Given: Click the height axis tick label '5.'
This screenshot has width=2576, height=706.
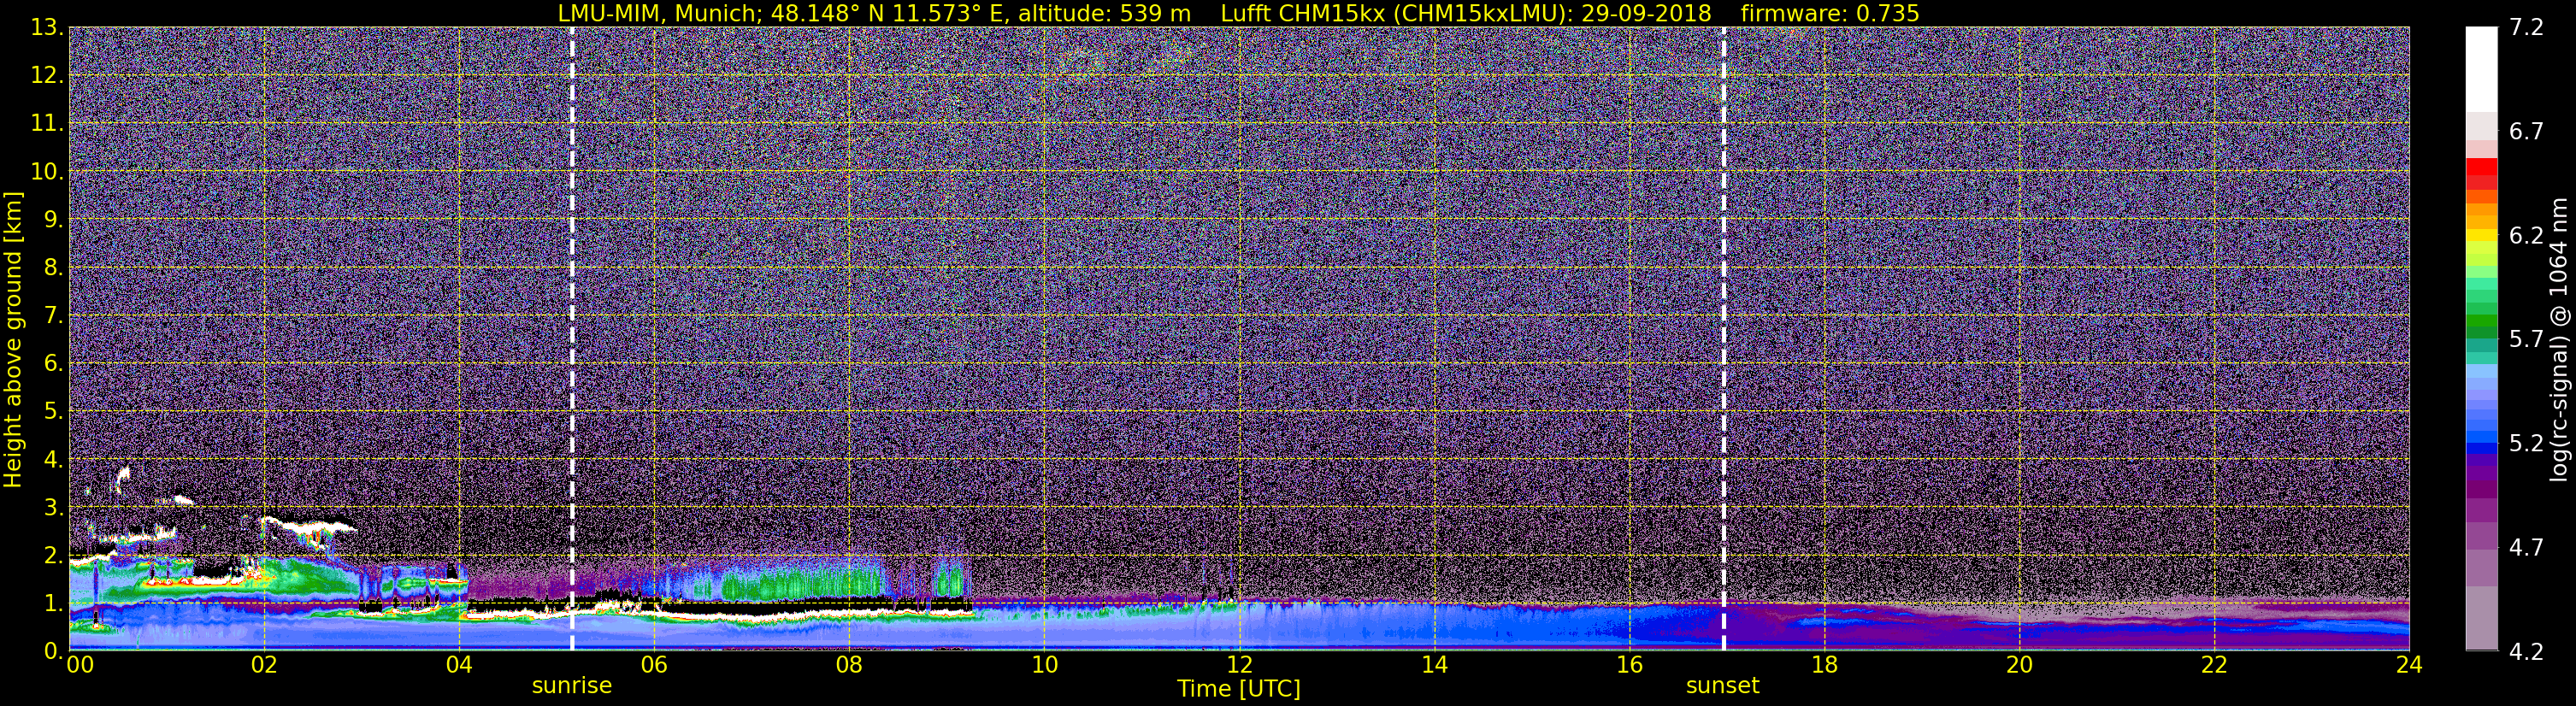Looking at the screenshot, I should coord(52,411).
